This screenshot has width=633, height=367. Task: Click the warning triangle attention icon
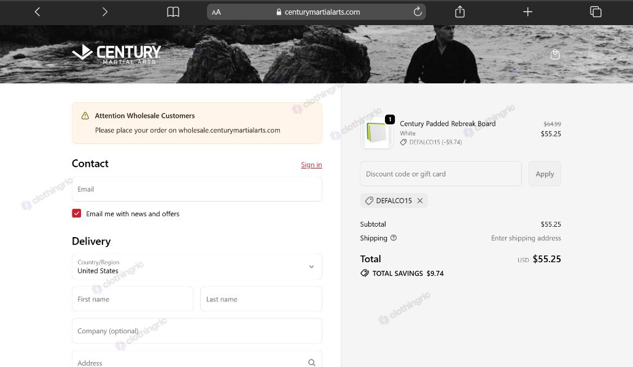point(85,116)
